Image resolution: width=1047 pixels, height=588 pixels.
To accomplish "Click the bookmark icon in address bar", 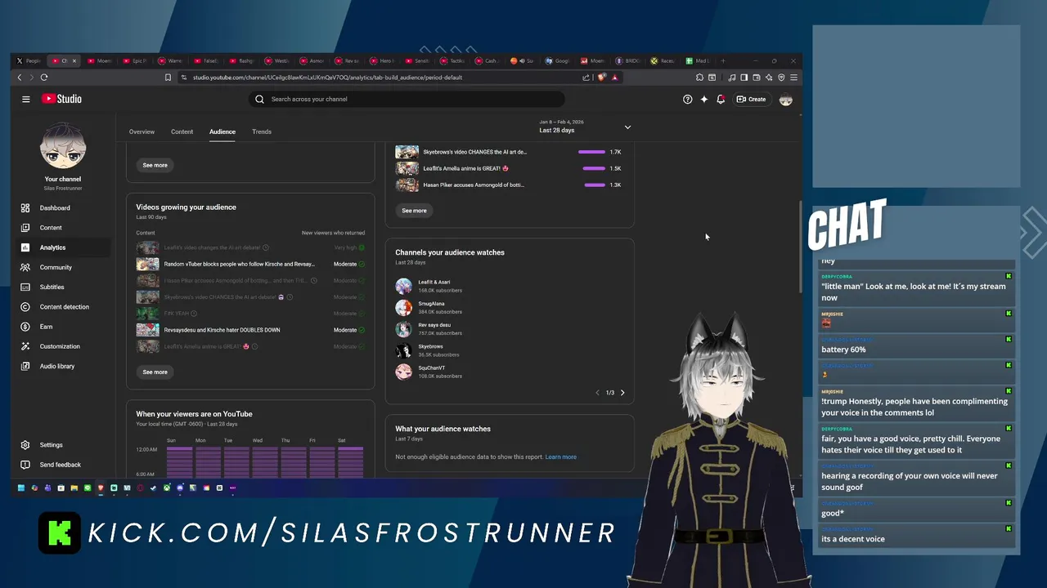I will [168, 78].
